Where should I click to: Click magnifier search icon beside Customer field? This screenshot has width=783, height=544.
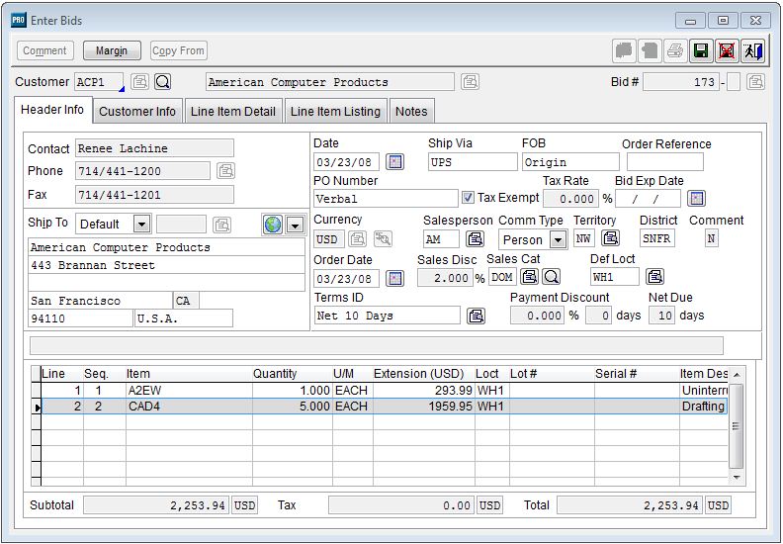[x=163, y=81]
